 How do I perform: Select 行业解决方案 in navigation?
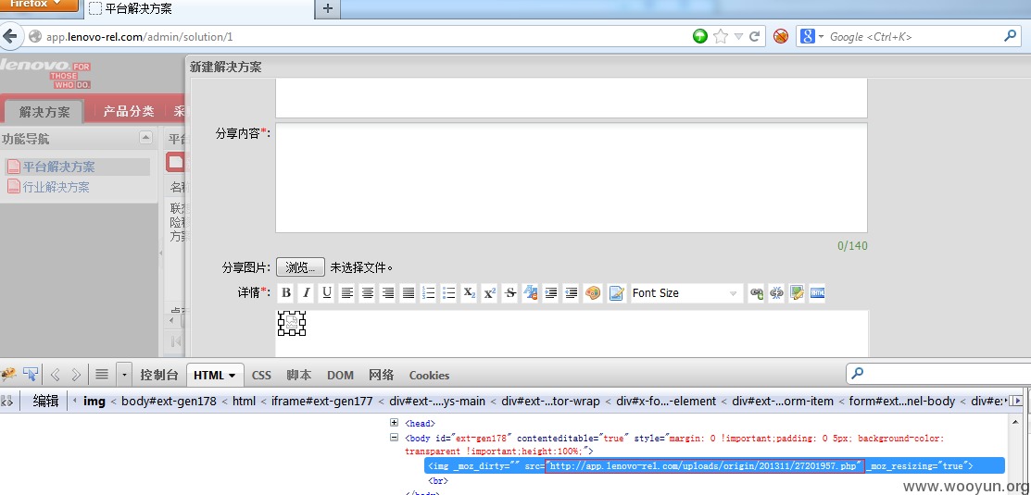pyautogui.click(x=57, y=187)
